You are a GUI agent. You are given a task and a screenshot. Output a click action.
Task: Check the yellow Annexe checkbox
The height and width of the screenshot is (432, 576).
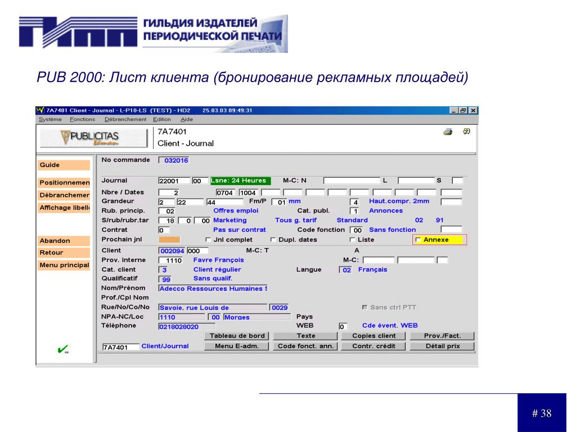(418, 240)
